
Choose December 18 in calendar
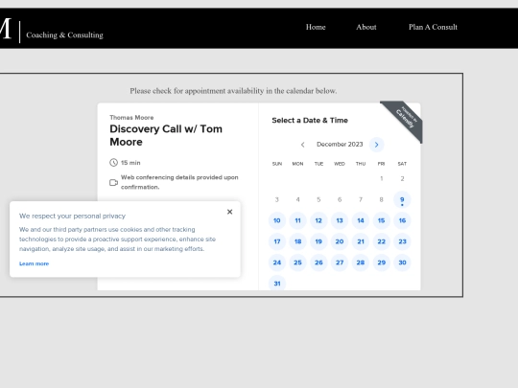pos(297,241)
